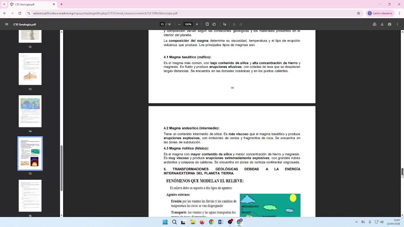Click heading '4.3 Magma riolítico (félsico):'
The height and width of the screenshot is (227, 404).
(186, 148)
